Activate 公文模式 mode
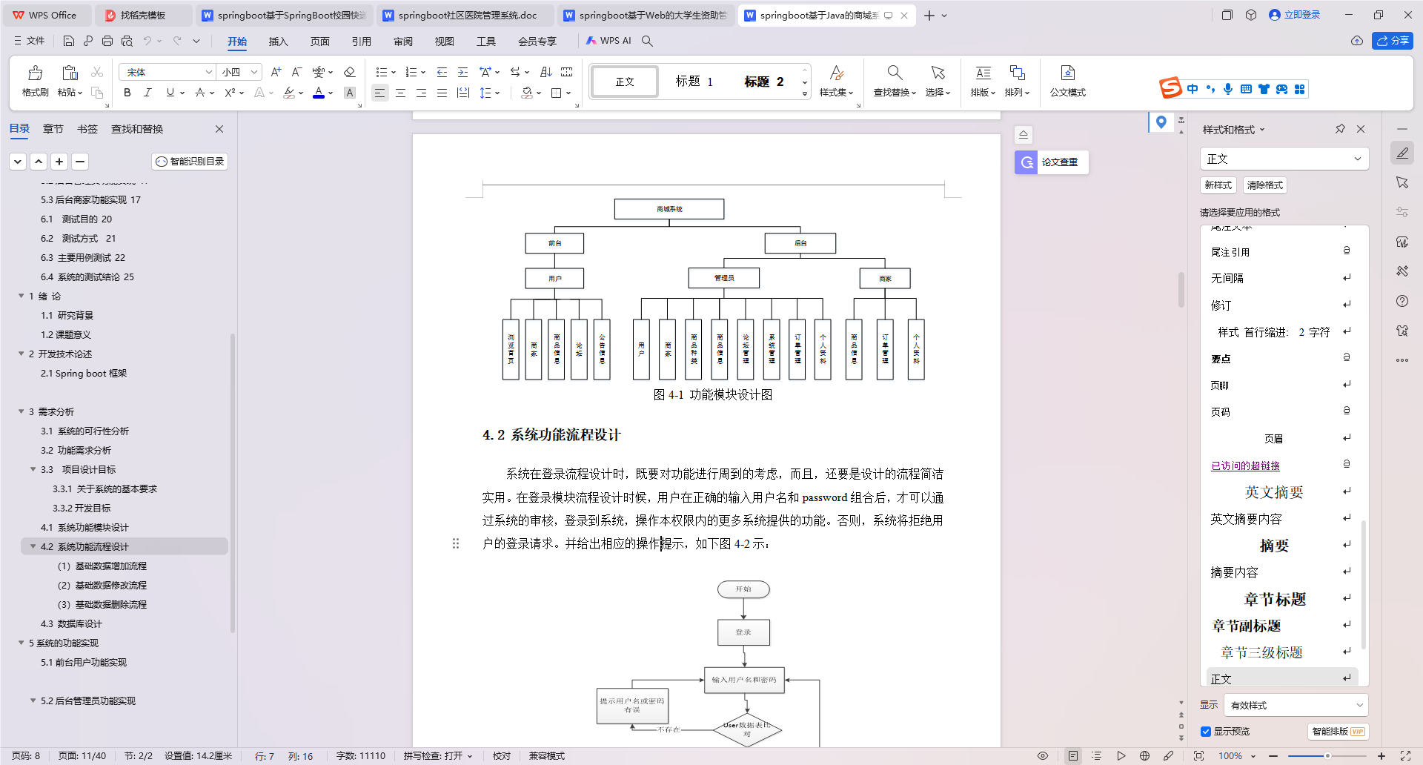This screenshot has height=765, width=1423. coord(1067,80)
